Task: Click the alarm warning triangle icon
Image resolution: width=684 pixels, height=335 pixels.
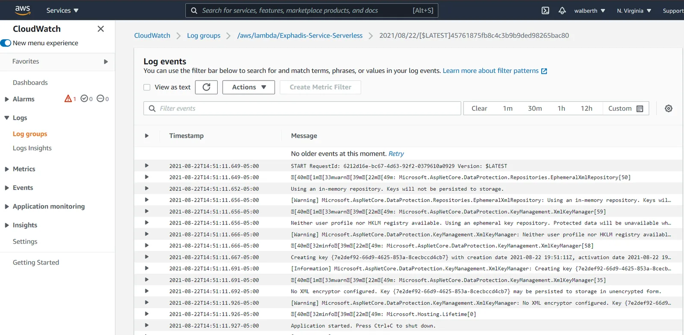Action: coord(68,99)
